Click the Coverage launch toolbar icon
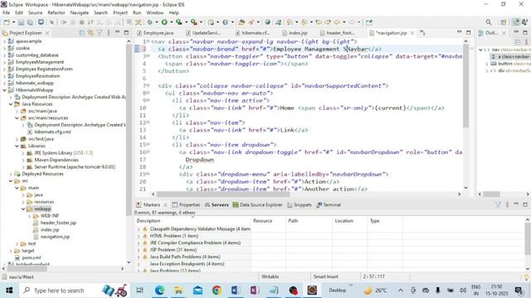This screenshot has height=298, width=531. [x=178, y=22]
